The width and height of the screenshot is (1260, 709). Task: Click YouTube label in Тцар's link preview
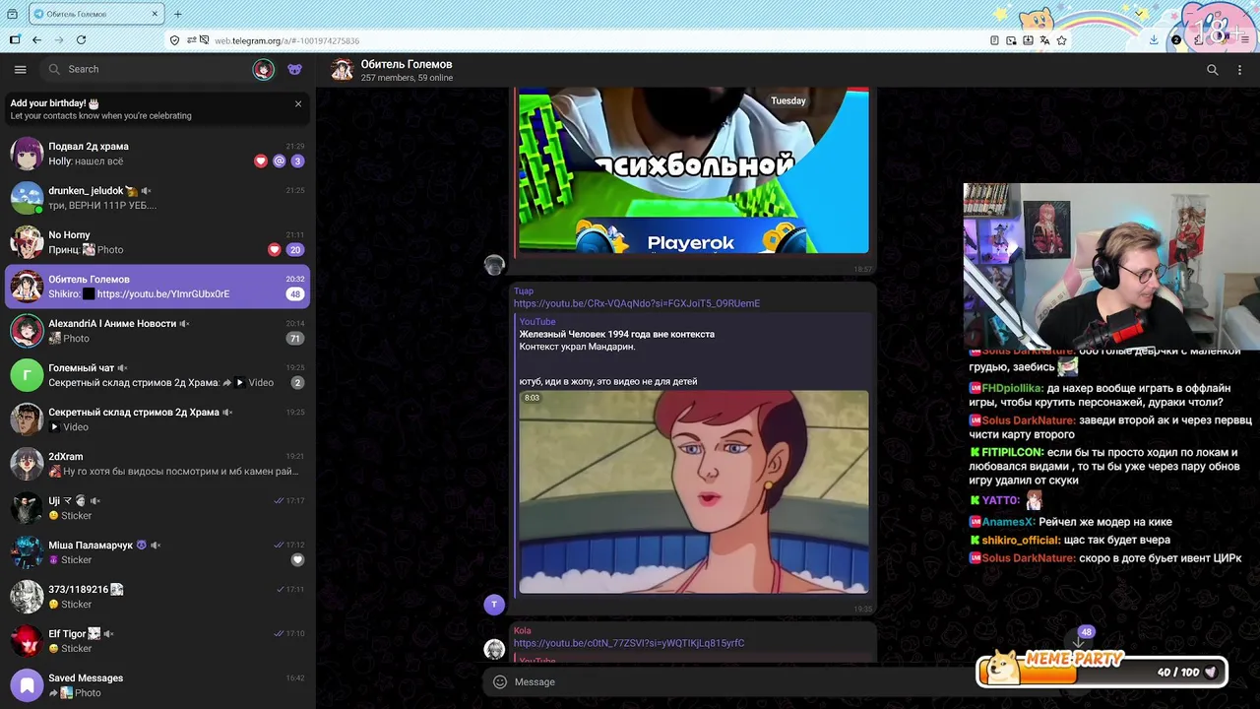(537, 322)
